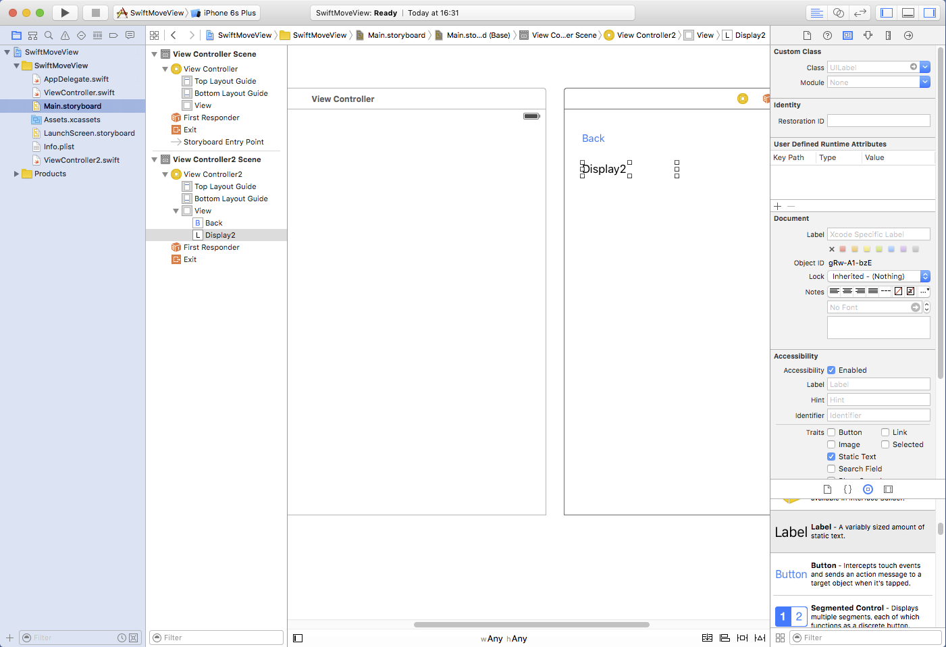The height and width of the screenshot is (647, 946).
Task: Expand the Products folder
Action: 17,174
